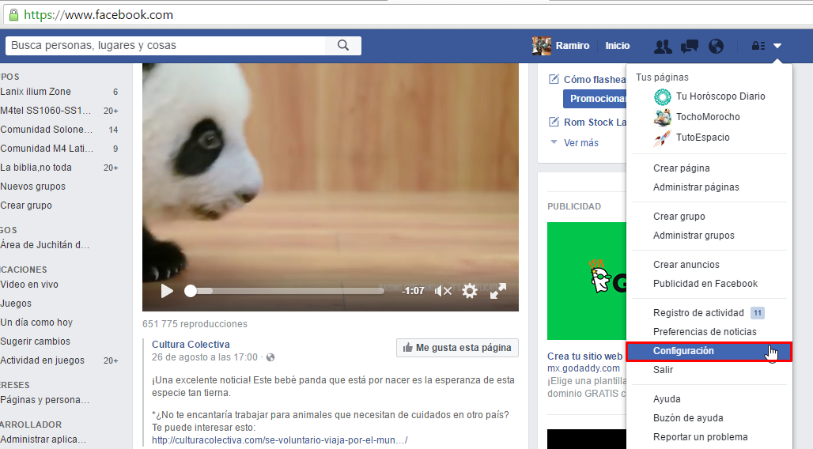
Task: Open TutoEspacio page
Action: [x=702, y=138]
